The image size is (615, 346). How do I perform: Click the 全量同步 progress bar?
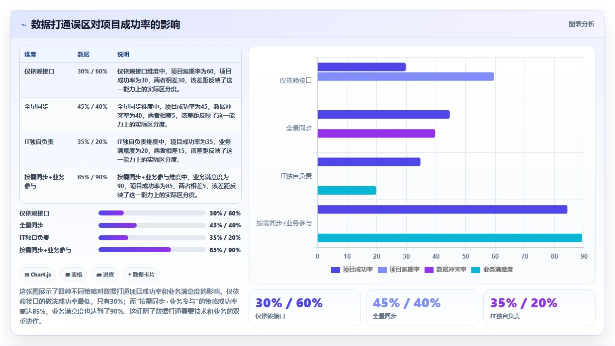pyautogui.click(x=152, y=225)
